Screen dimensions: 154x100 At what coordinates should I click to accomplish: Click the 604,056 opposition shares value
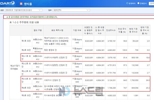pos(135,88)
